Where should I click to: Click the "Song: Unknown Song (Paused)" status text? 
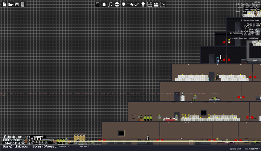click(30, 147)
